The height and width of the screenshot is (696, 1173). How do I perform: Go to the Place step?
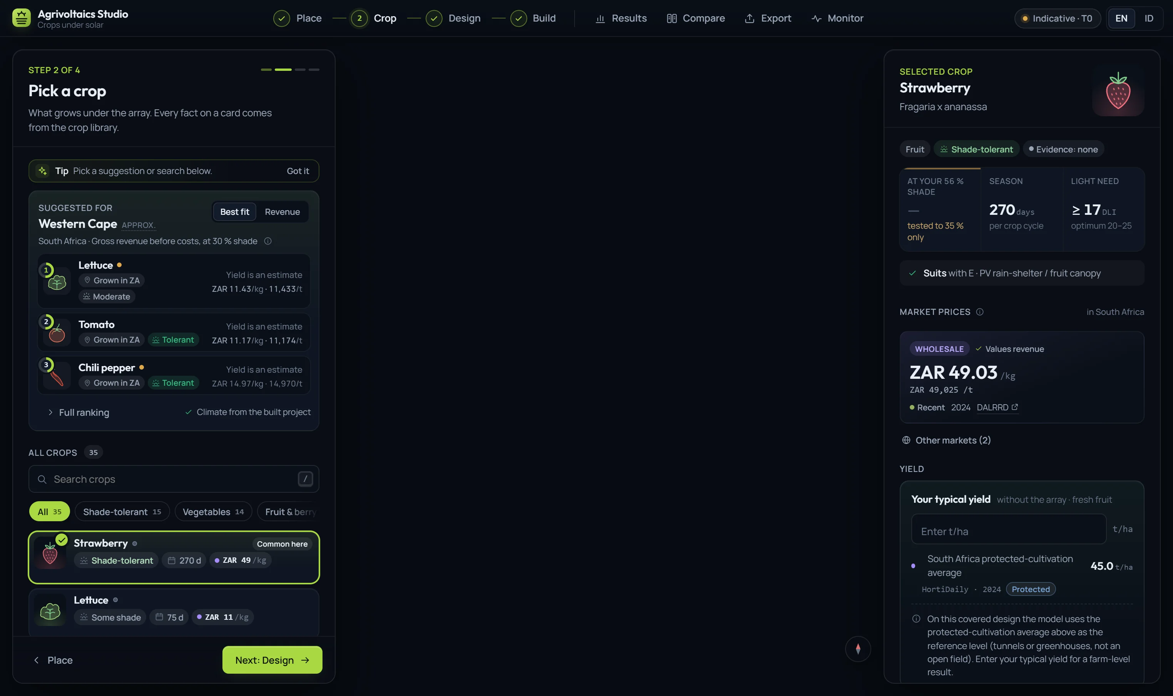point(298,18)
